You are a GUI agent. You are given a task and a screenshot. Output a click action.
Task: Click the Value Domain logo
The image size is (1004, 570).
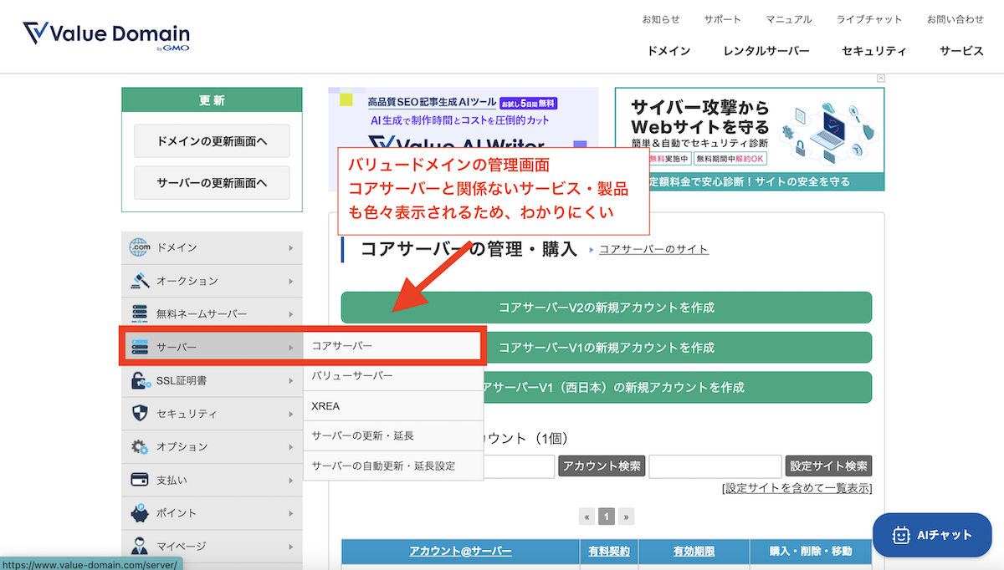(106, 36)
